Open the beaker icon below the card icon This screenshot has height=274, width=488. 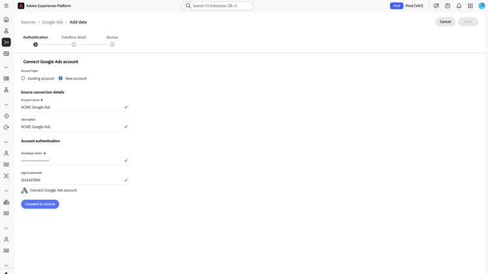[x=7, y=90]
